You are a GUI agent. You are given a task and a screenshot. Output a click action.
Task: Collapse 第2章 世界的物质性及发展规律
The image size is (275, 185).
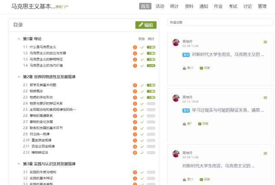pyautogui.click(x=19, y=77)
